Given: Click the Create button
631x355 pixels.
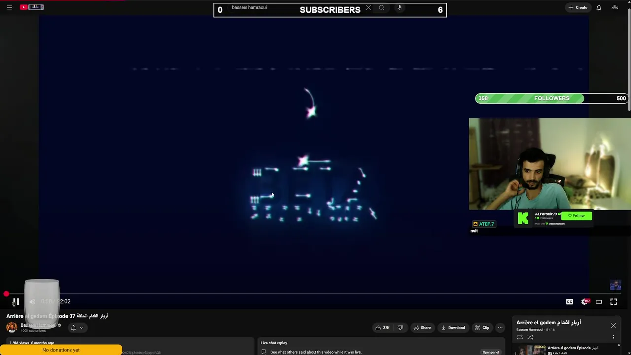Looking at the screenshot, I should pos(578,7).
